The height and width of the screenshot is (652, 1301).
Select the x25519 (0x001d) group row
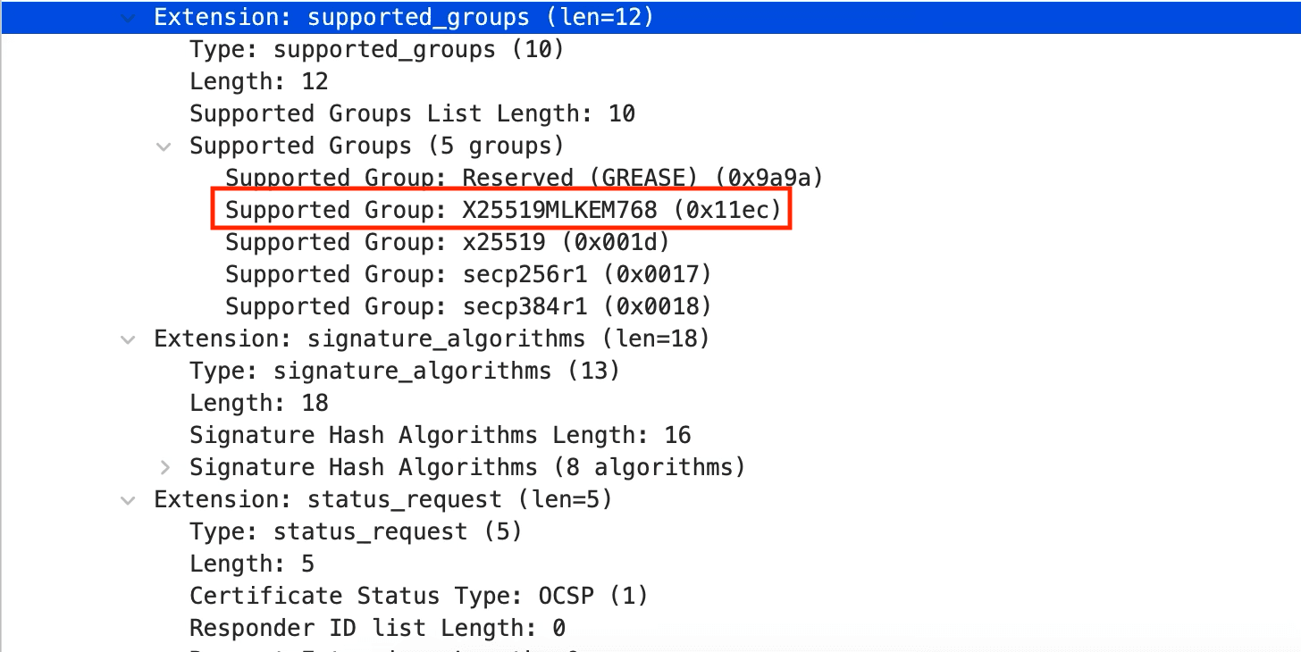point(650,243)
